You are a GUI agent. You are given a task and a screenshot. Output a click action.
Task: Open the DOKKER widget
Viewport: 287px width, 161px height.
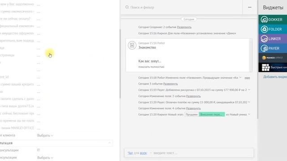tap(273, 20)
